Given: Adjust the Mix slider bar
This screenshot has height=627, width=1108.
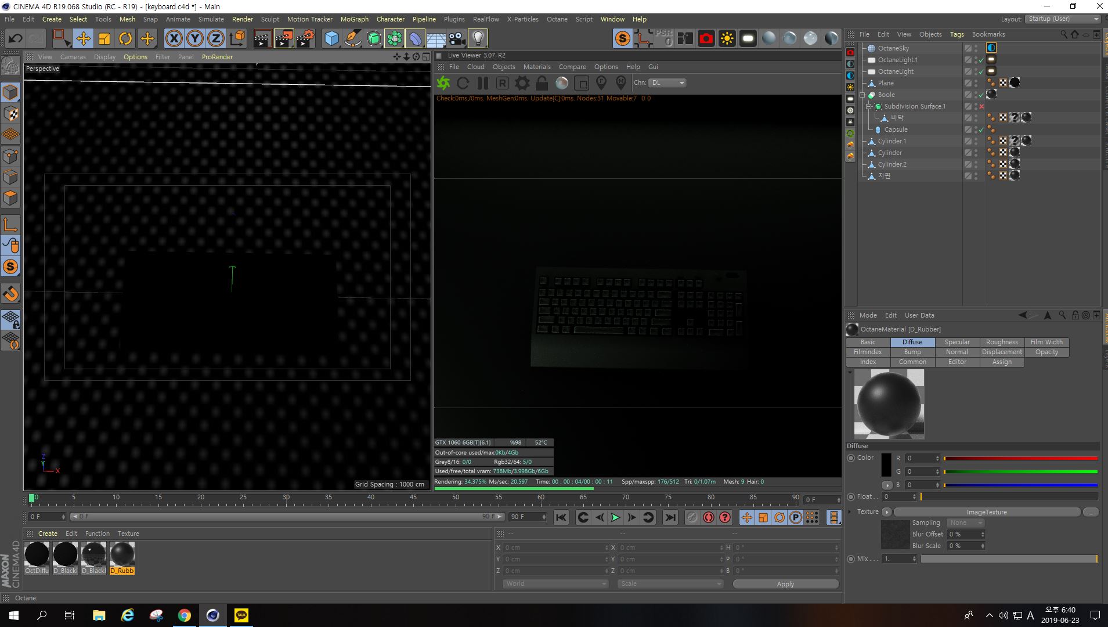Looking at the screenshot, I should (1009, 558).
